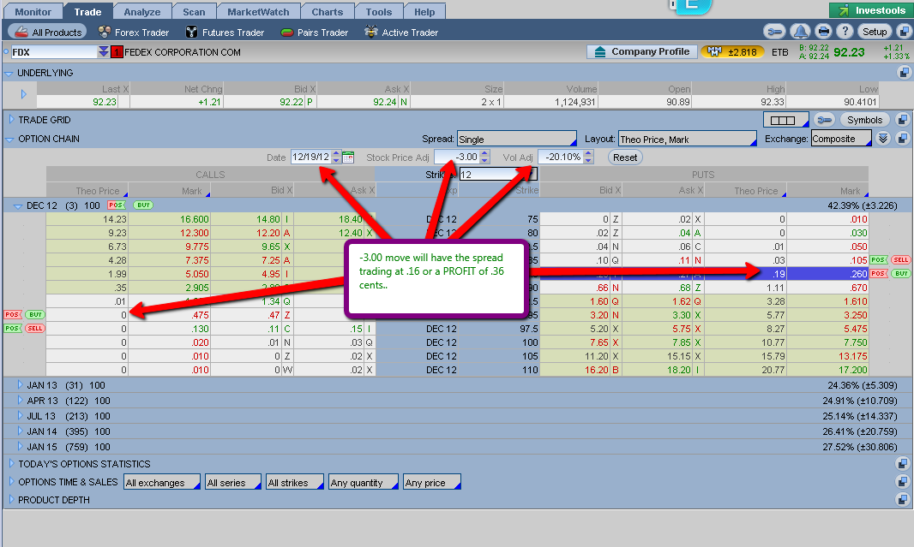
Task: Click the double-chevron icon next to Exchange
Action: point(883,139)
